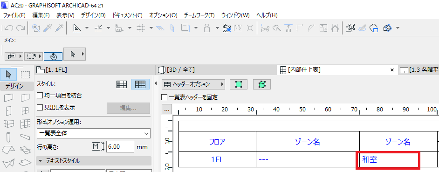Click the ruler measure icon
The image size is (439, 172).
point(238,28)
